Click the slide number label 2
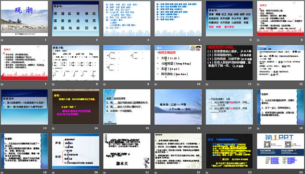The height and width of the screenshot is (174, 305). [x=97, y=40]
